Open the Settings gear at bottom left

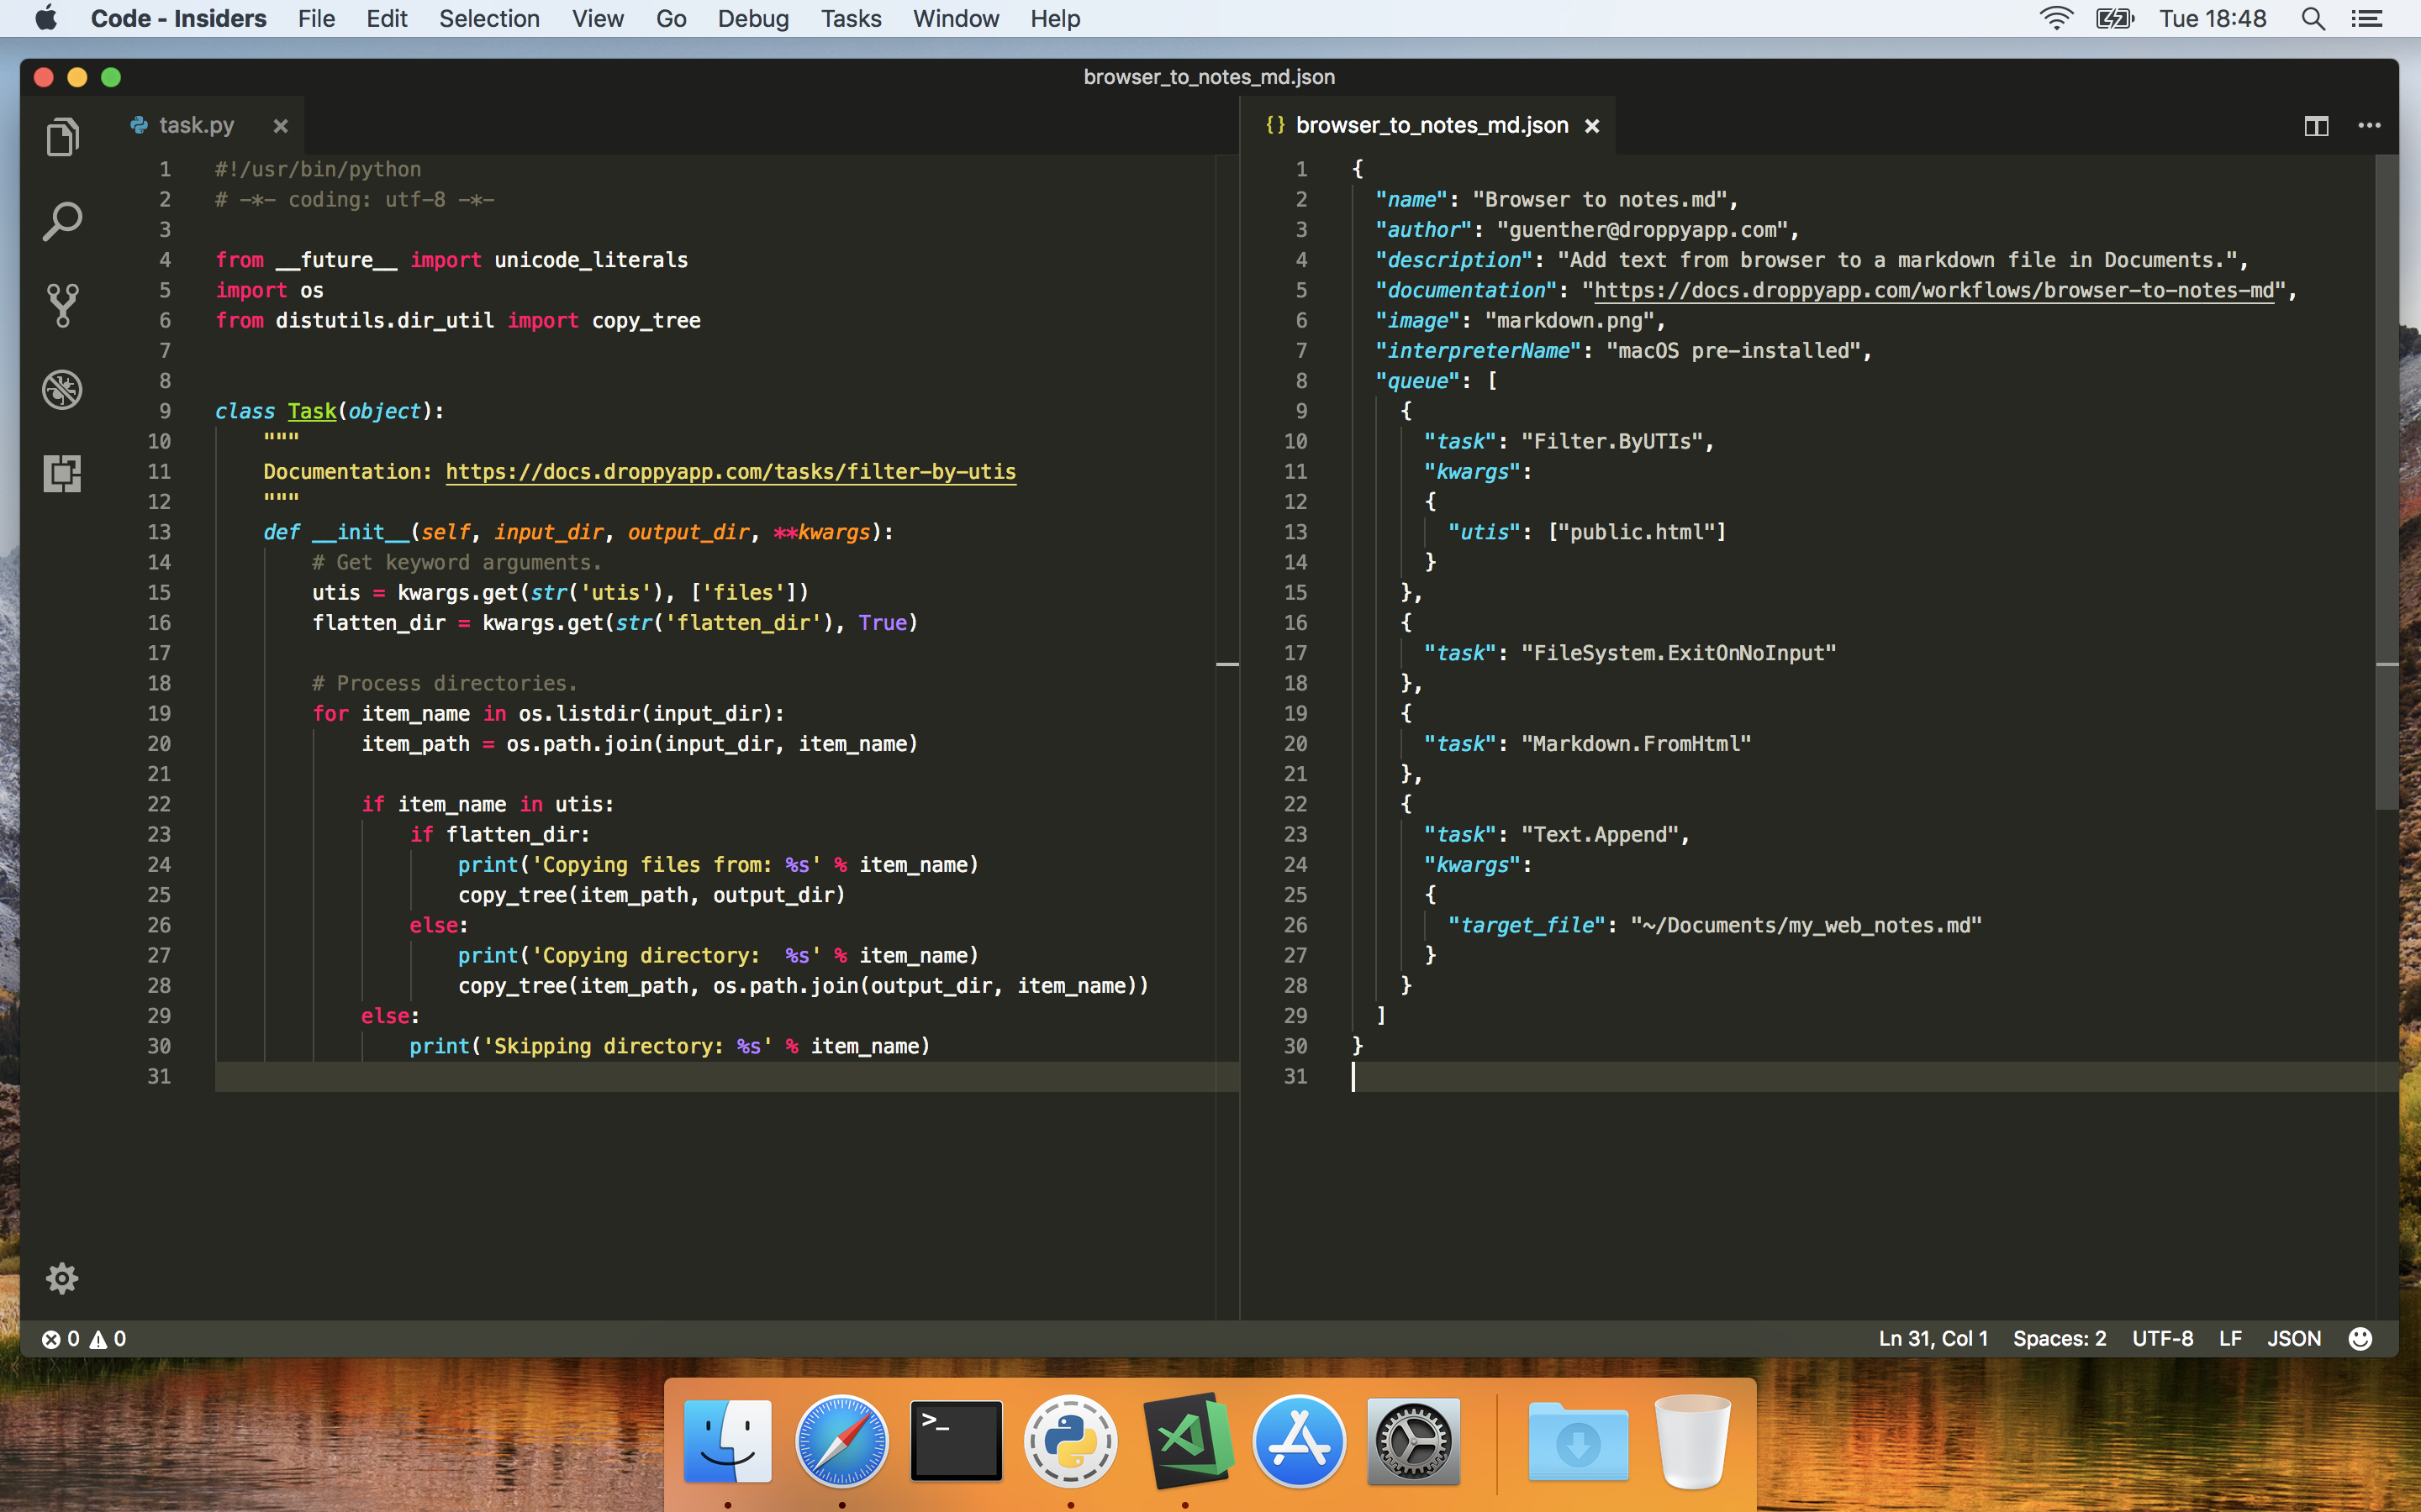point(62,1278)
